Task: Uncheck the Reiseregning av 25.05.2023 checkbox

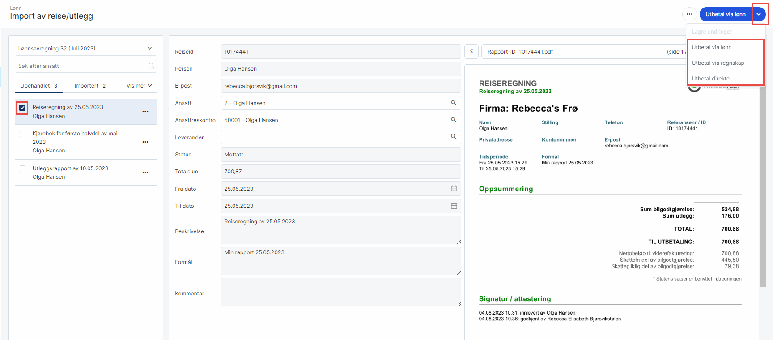Action: point(22,108)
